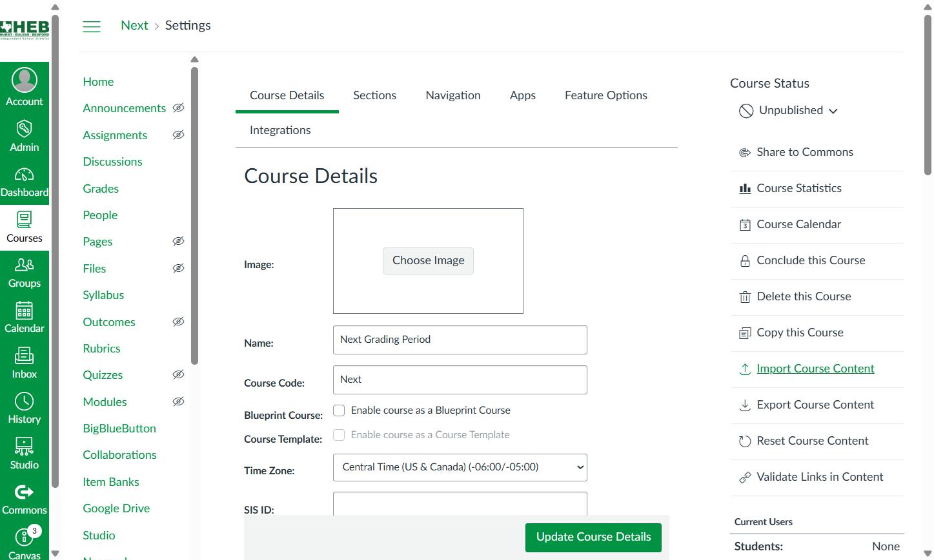Switch to the Apps tab
Image resolution: width=934 pixels, height=560 pixels.
pos(523,95)
